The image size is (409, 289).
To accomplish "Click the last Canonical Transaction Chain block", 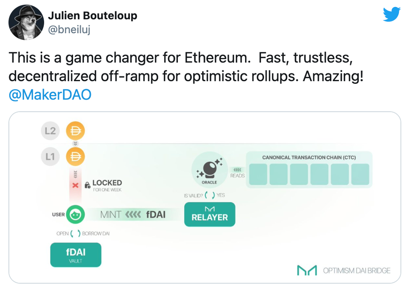I will click(360, 174).
